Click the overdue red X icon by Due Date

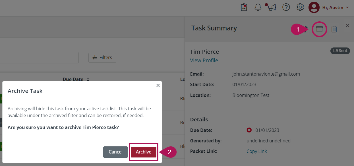point(249,130)
